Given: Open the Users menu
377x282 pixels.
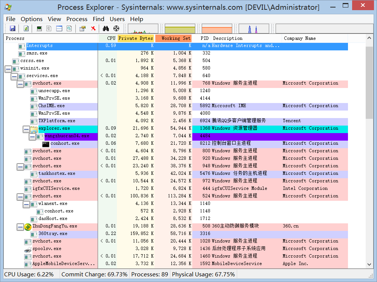Looking at the screenshot, I should 117,19.
